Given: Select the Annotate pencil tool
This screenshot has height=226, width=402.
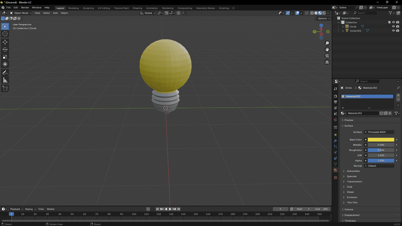Looking at the screenshot, I should tap(5, 73).
